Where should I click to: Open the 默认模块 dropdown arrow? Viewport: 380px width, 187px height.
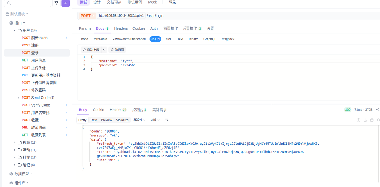27,14
